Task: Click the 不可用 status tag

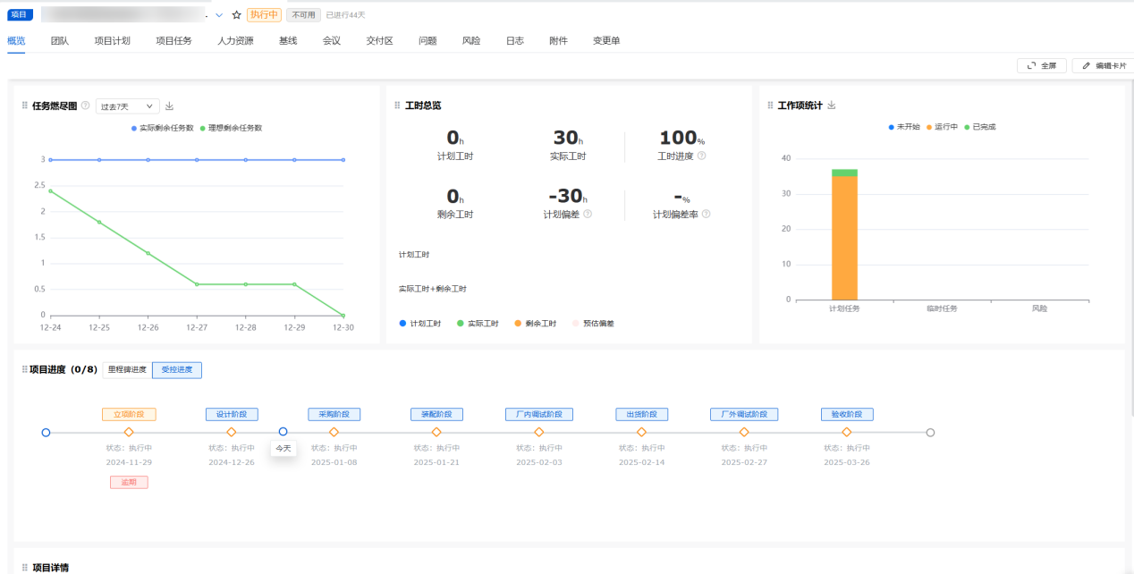Action: [x=303, y=15]
